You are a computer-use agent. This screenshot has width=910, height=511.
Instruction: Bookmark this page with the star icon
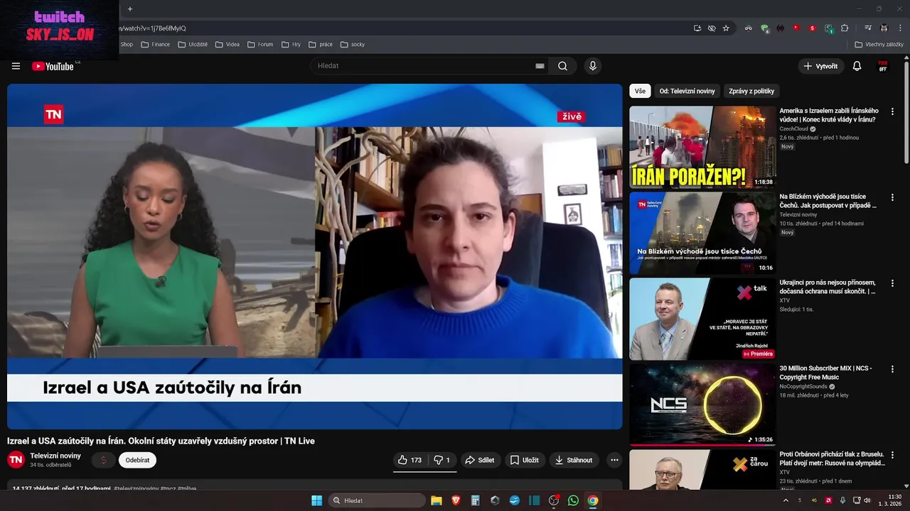726,28
